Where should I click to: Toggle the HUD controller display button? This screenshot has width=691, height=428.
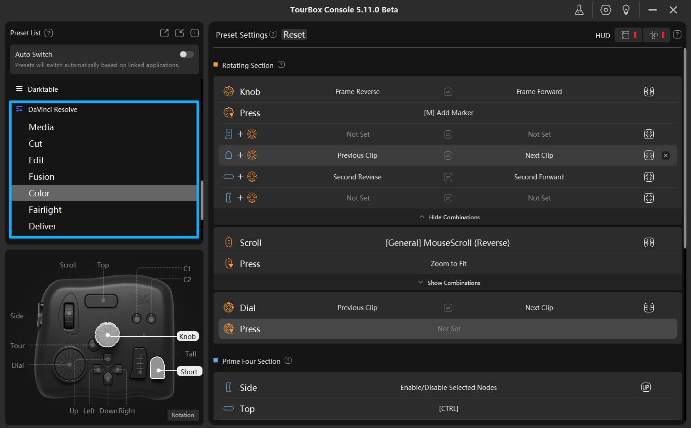click(x=656, y=34)
